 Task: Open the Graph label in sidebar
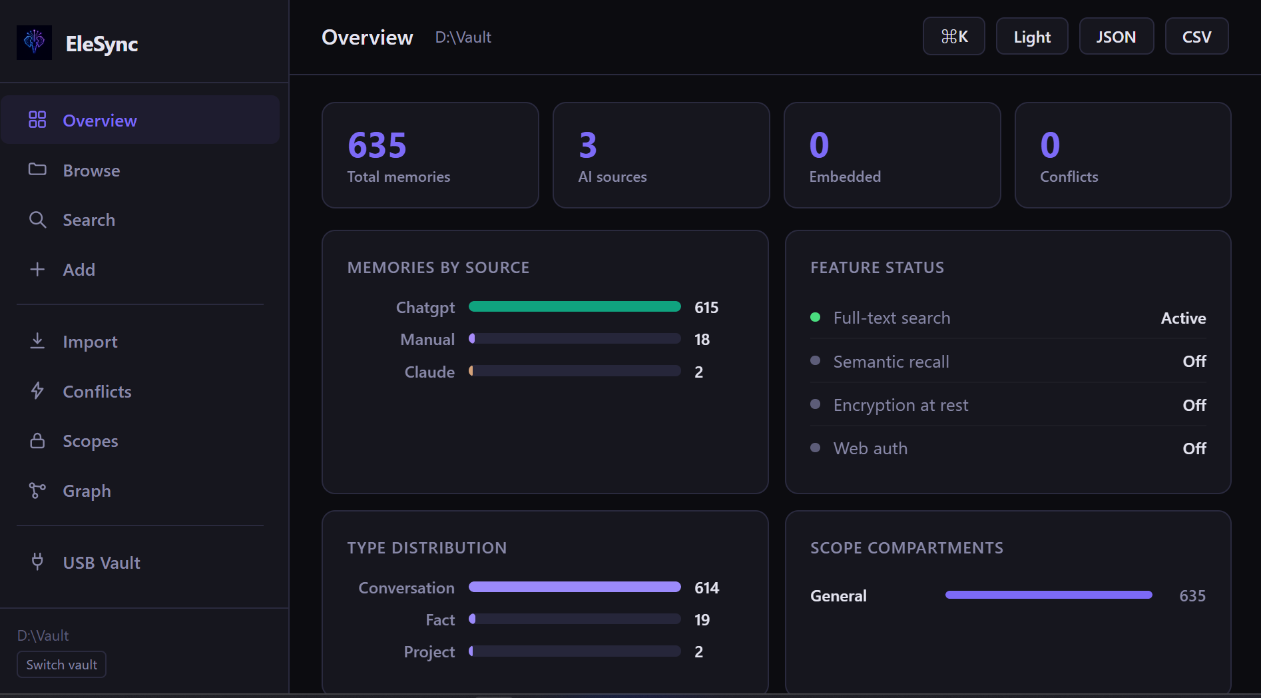(87, 491)
